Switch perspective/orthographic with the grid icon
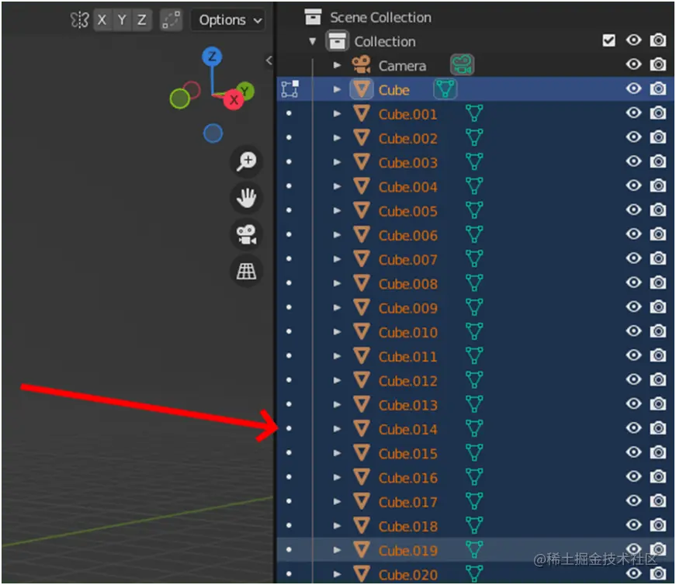 tap(247, 271)
